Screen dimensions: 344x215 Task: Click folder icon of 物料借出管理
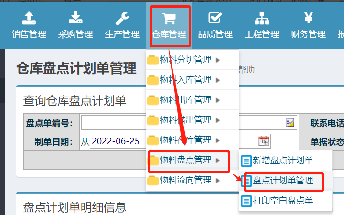tap(153, 120)
